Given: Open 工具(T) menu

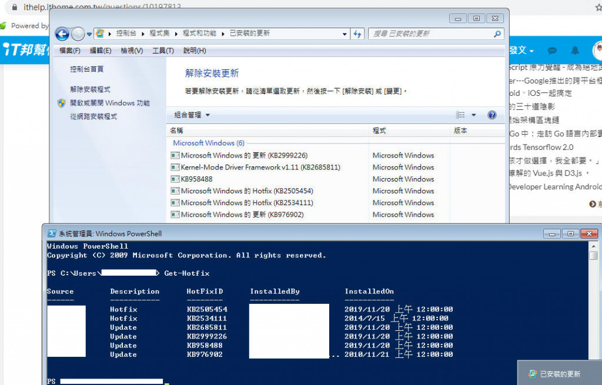Looking at the screenshot, I should click(163, 51).
